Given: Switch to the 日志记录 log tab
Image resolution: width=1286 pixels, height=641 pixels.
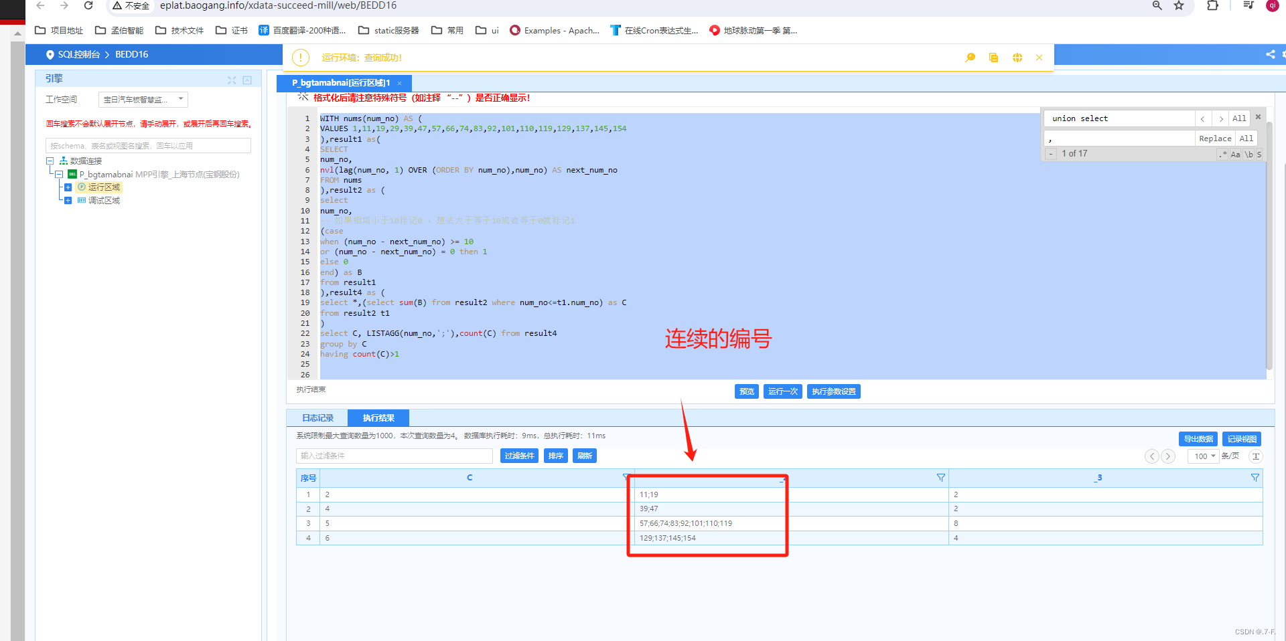Looking at the screenshot, I should [317, 418].
